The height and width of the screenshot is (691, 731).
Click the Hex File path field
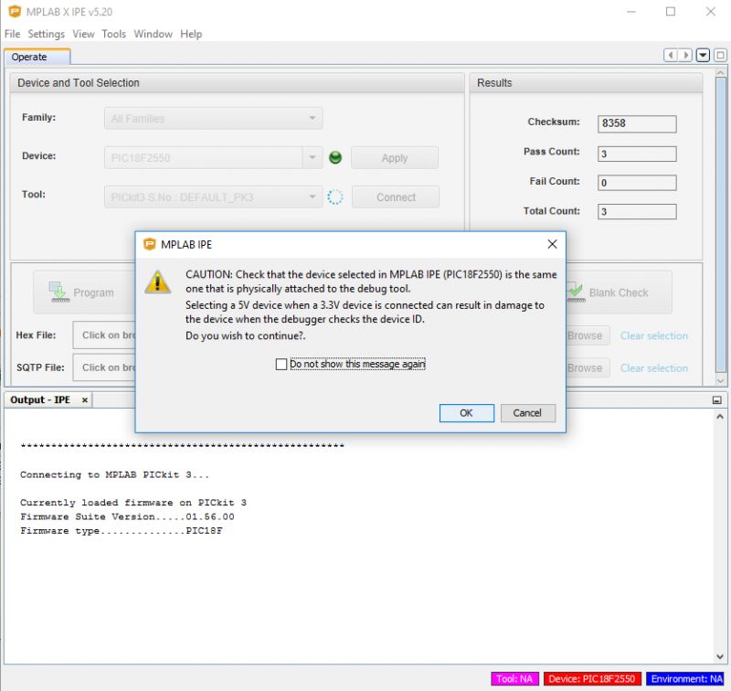pos(104,335)
